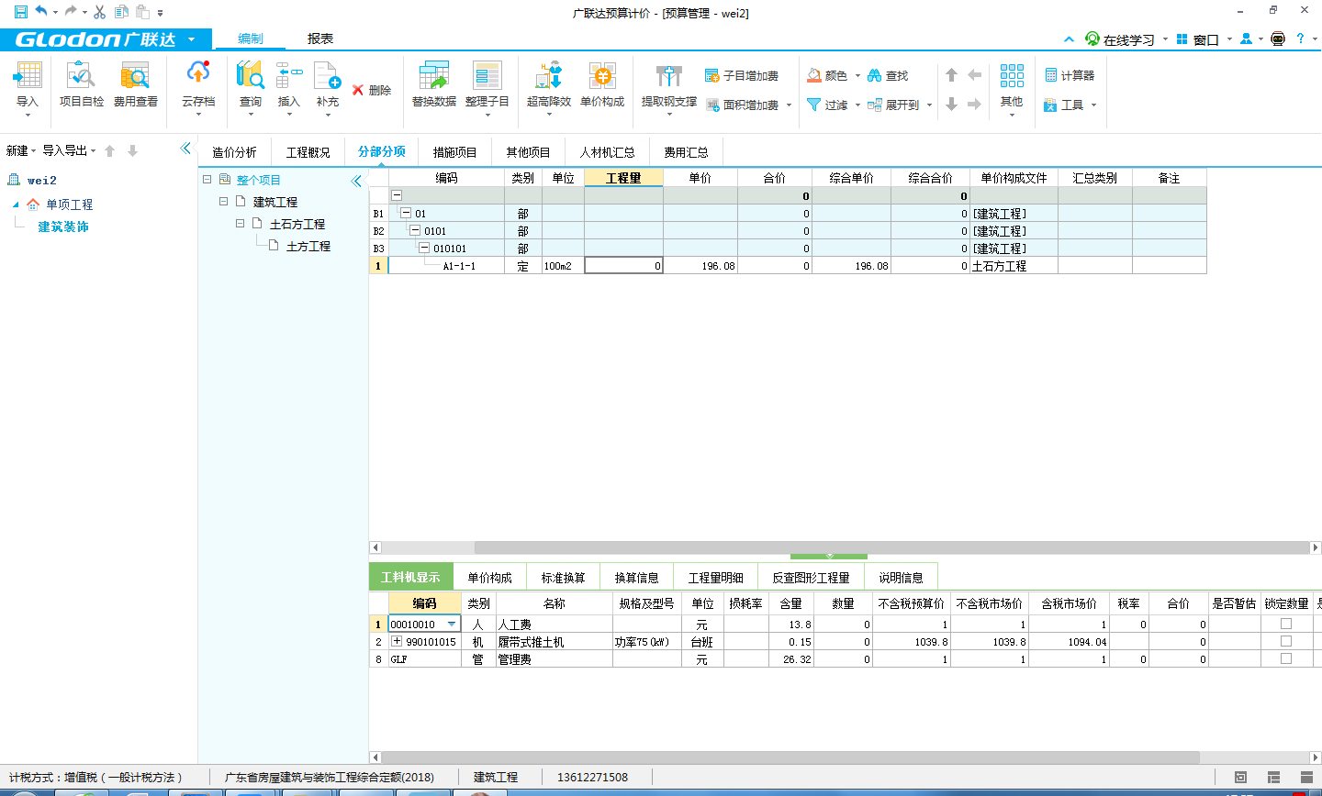The width and height of the screenshot is (1322, 796).
Task: Open the 窗口 window menu
Action: click(1204, 39)
